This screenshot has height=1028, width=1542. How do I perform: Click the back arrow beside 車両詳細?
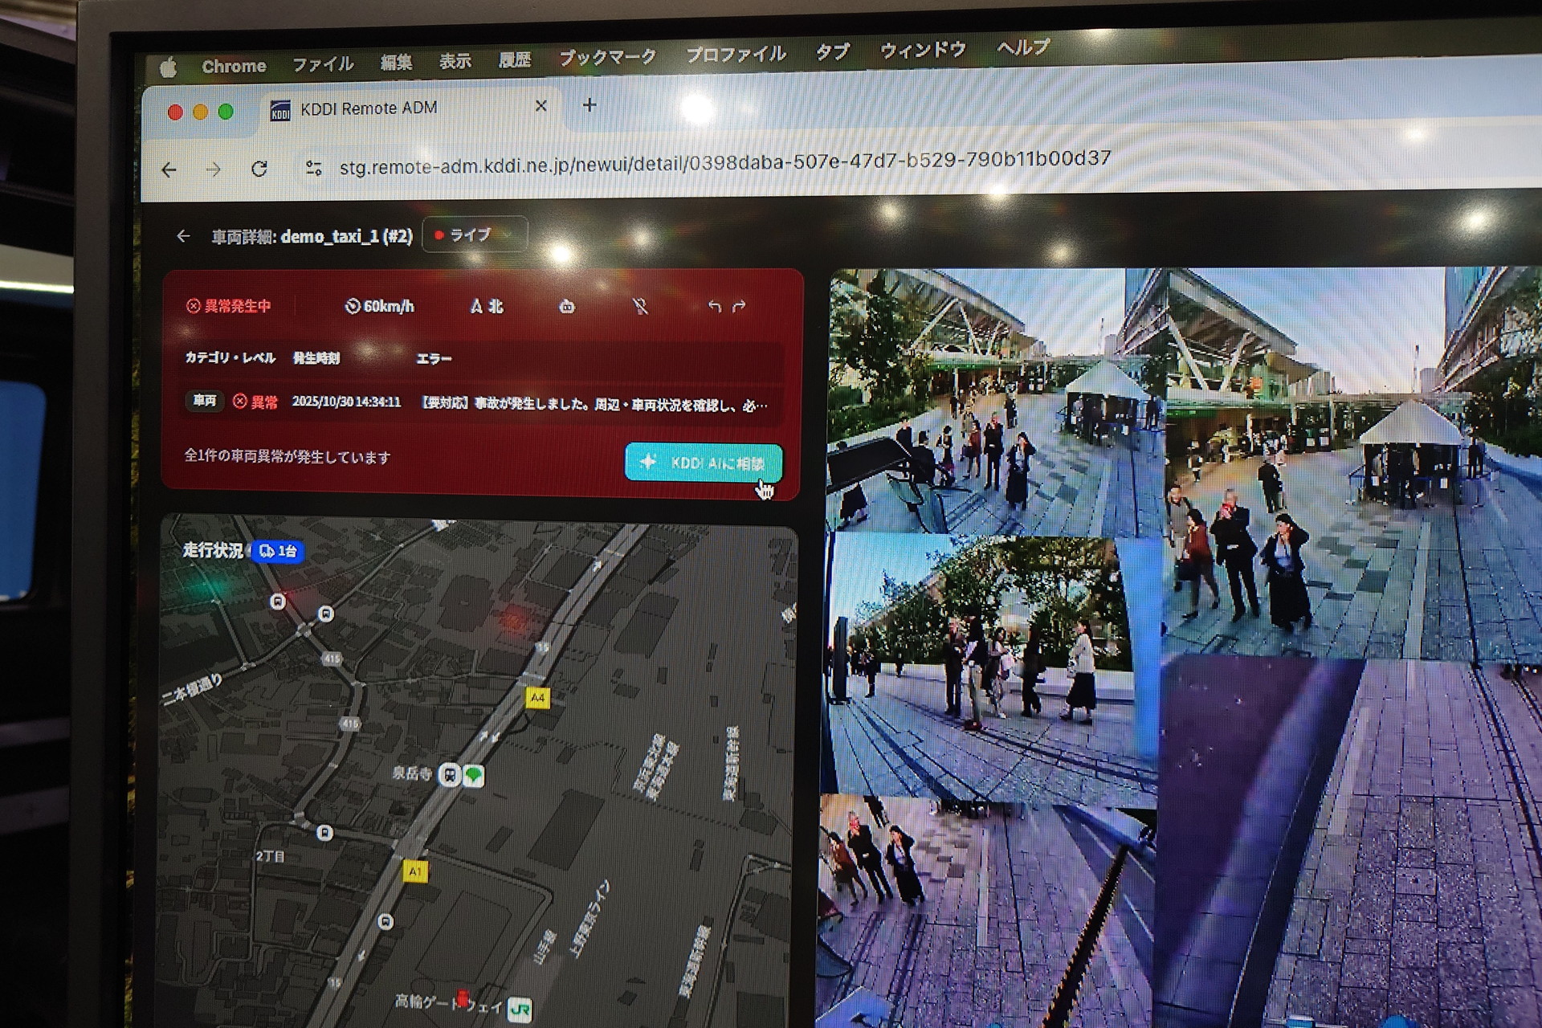[x=183, y=236]
